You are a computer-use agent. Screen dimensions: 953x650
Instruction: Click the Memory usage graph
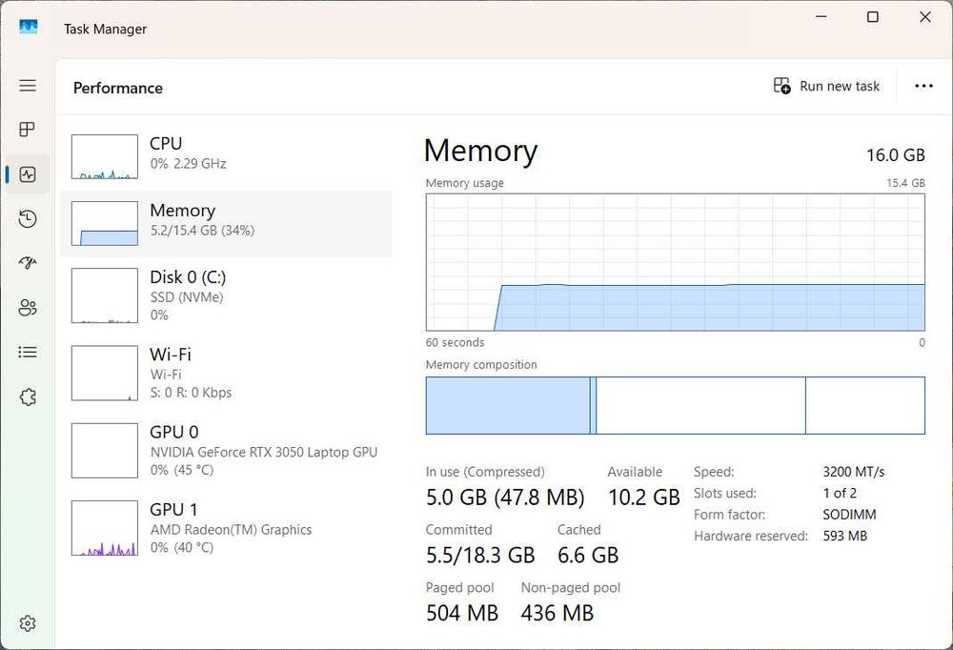675,262
